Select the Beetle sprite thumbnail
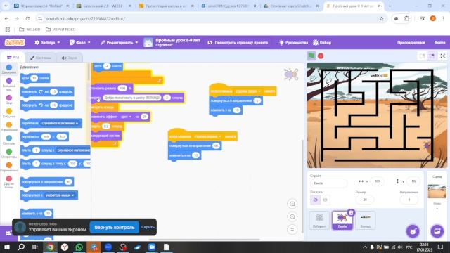The width and height of the screenshot is (450, 253). click(342, 220)
